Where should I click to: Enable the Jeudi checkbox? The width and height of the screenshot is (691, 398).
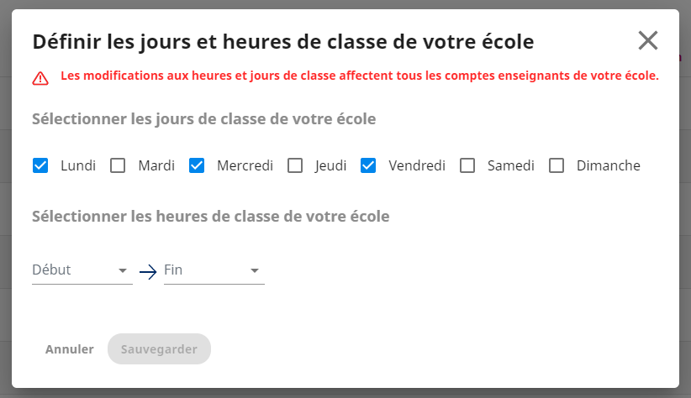click(x=295, y=165)
